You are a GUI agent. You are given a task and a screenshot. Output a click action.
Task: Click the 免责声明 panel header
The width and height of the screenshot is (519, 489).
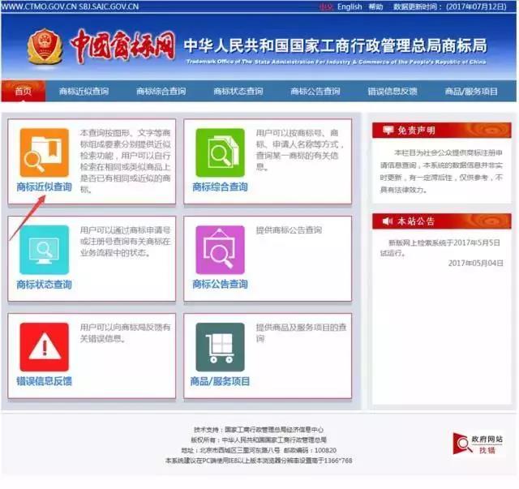point(441,130)
